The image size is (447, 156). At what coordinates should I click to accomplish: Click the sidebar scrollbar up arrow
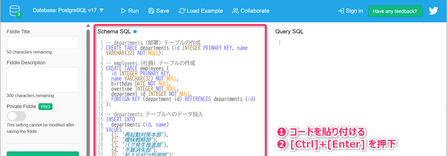pos(88,26)
